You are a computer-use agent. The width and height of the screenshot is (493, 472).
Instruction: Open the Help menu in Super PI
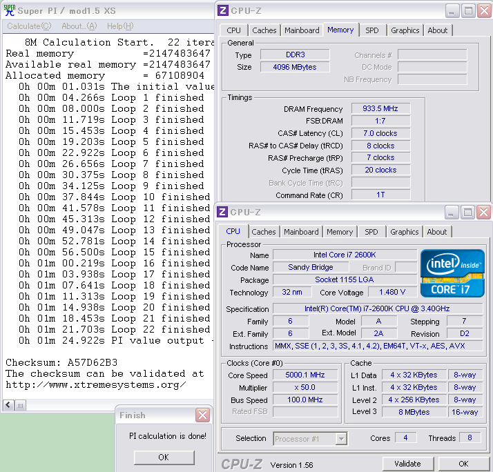coord(120,26)
